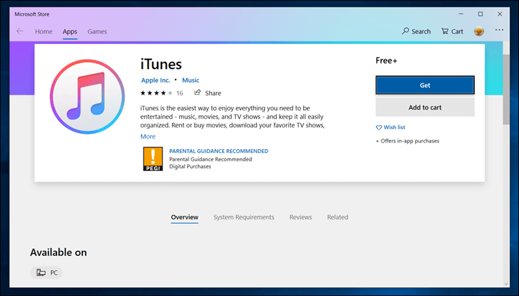The width and height of the screenshot is (519, 296).
Task: Click the vertical scrollbar thumb
Action: point(506,89)
